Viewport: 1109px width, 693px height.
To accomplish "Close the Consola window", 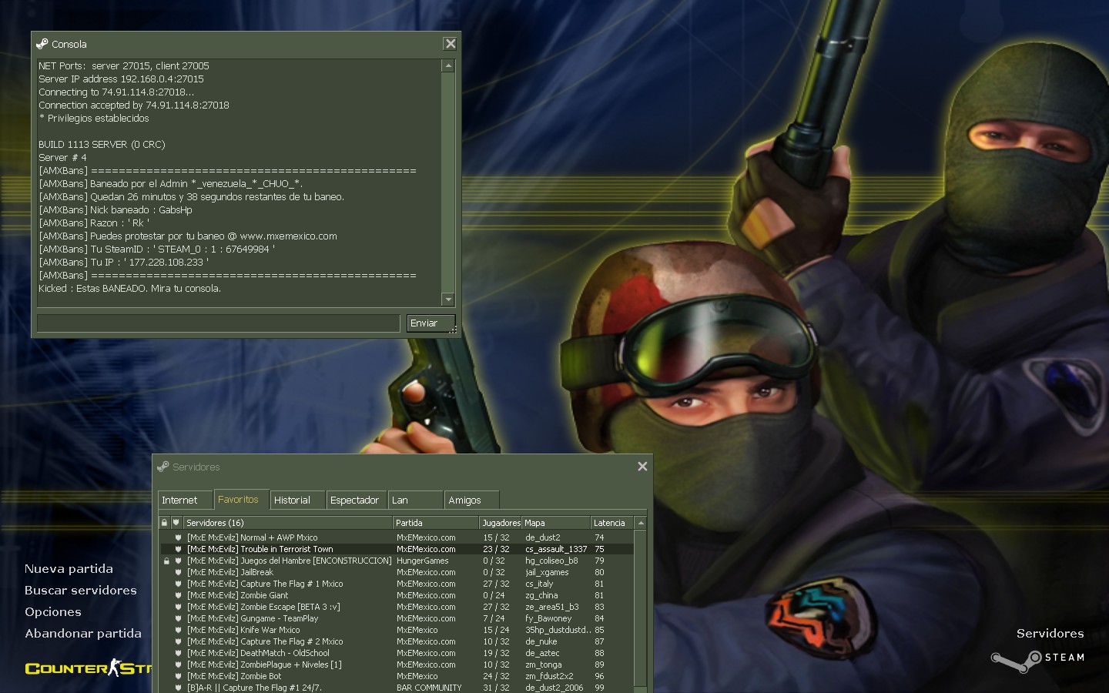I will tap(451, 44).
